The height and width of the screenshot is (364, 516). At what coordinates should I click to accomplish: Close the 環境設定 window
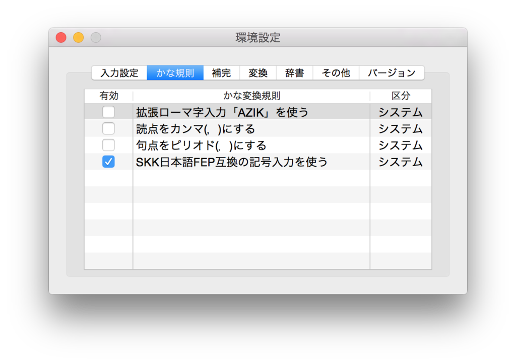click(x=61, y=37)
